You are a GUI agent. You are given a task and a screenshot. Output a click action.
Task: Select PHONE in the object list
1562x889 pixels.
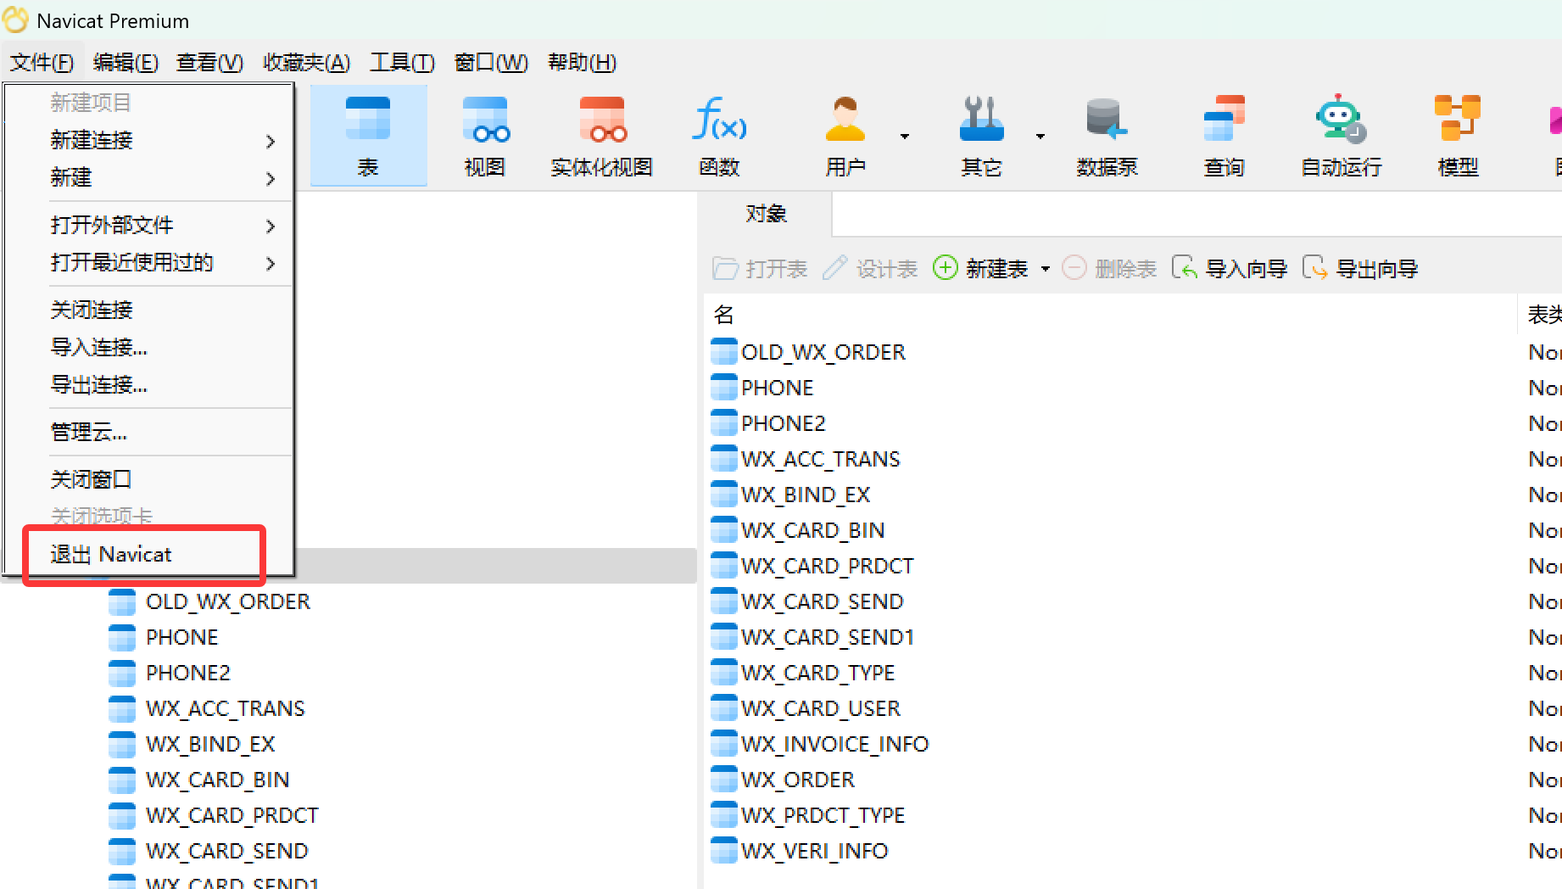coord(762,388)
